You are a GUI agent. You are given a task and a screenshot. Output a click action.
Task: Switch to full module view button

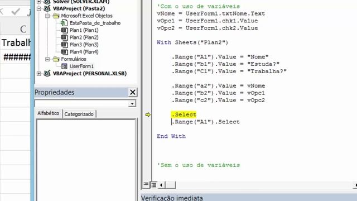point(154,185)
